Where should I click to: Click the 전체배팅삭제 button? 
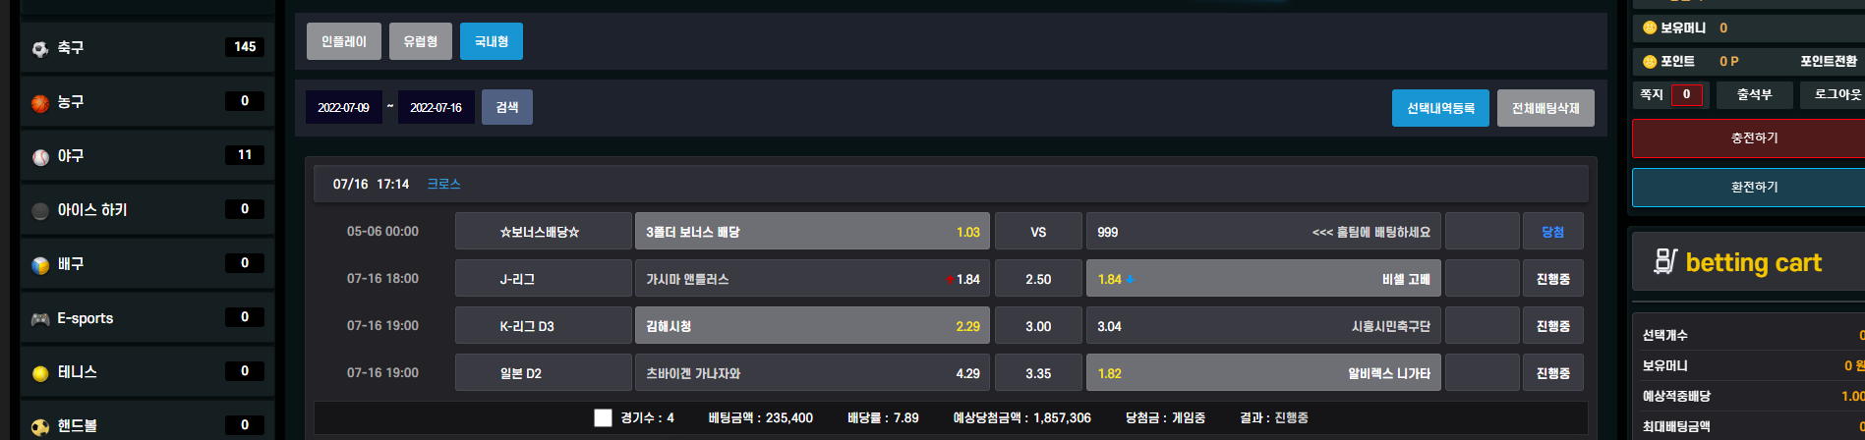(1545, 108)
